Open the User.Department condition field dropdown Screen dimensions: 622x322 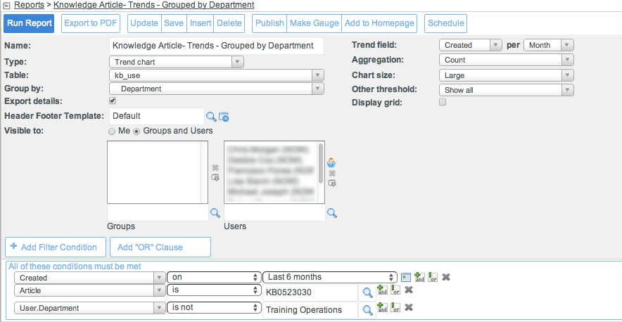pyautogui.click(x=89, y=308)
